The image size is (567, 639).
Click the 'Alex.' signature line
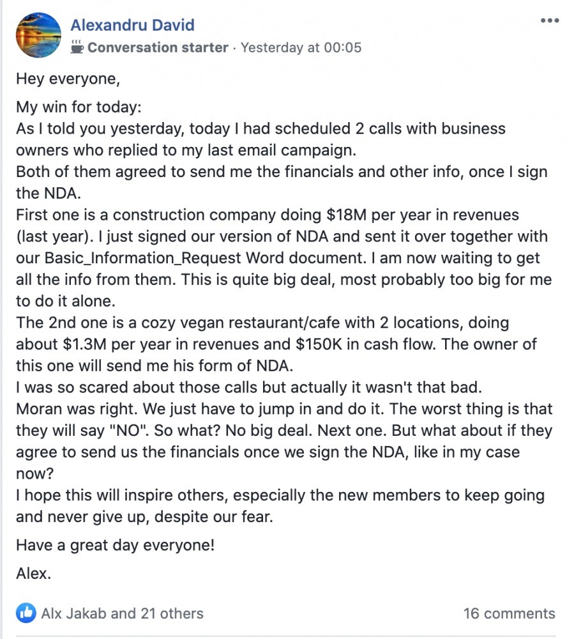(33, 573)
